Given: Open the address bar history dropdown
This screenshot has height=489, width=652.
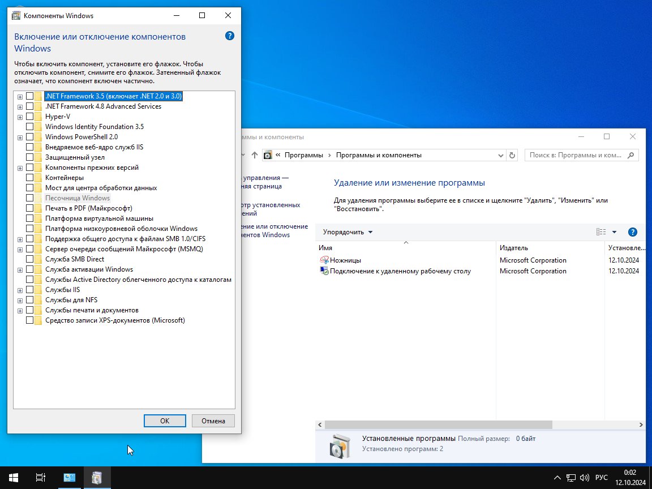Looking at the screenshot, I should pos(501,155).
